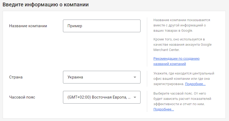Click help text about name shown in Google
This screenshot has width=229, height=121.
pyautogui.click(x=182, y=25)
